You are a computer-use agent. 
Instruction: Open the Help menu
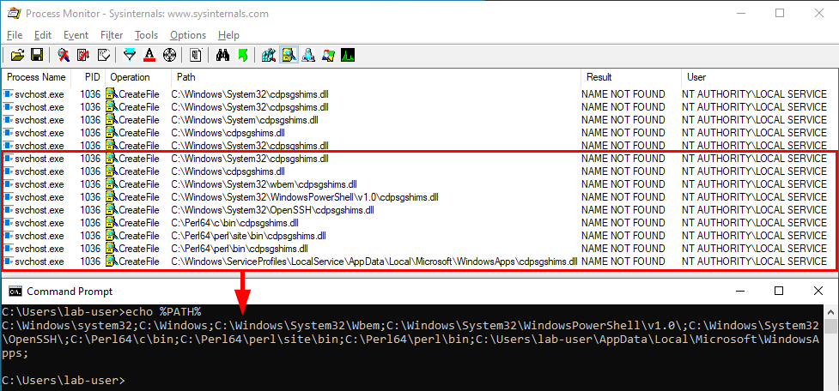(x=228, y=35)
